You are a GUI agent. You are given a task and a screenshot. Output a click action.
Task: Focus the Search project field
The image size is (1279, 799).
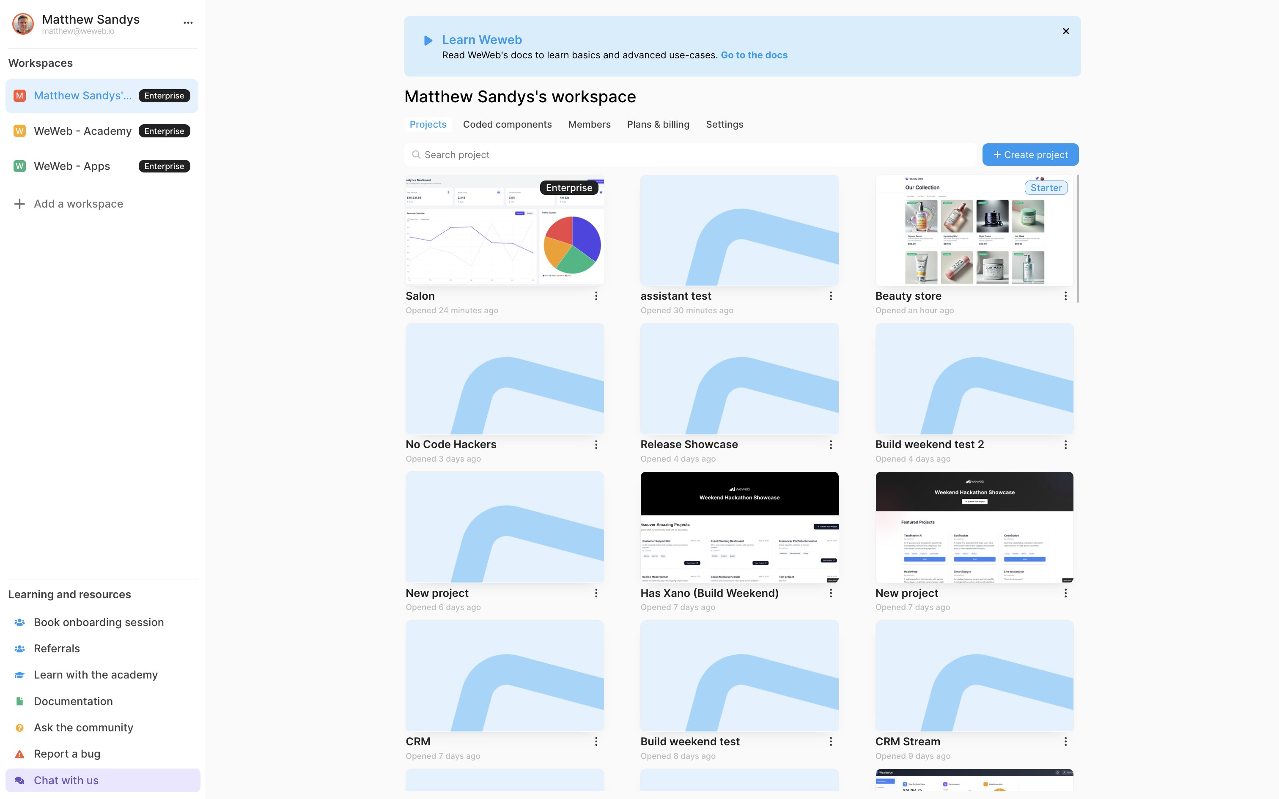(x=690, y=155)
